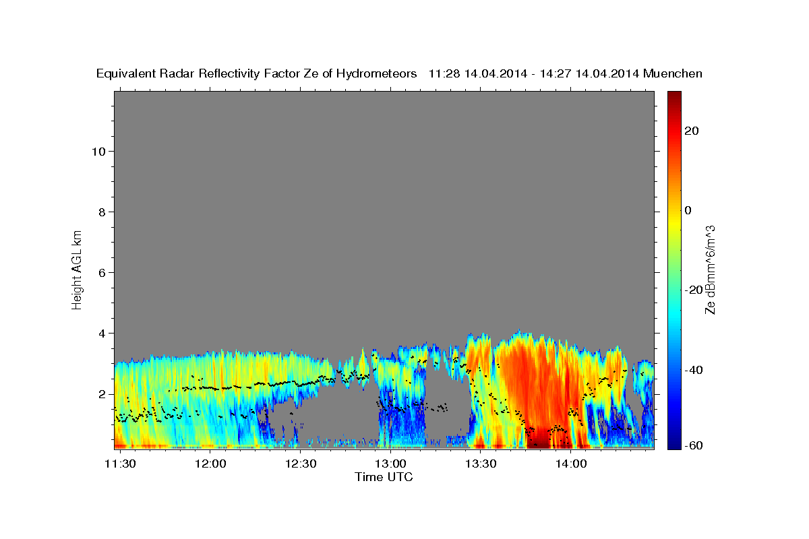809x539 pixels.
Task: Click the height tick label '6'
Action: click(x=102, y=272)
